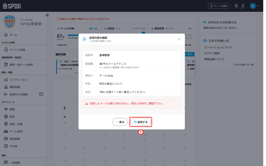
Task: Click the 遠征・合宿 bus icon
Action: [x=6, y=124]
